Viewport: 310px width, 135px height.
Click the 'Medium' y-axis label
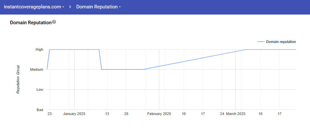click(37, 69)
